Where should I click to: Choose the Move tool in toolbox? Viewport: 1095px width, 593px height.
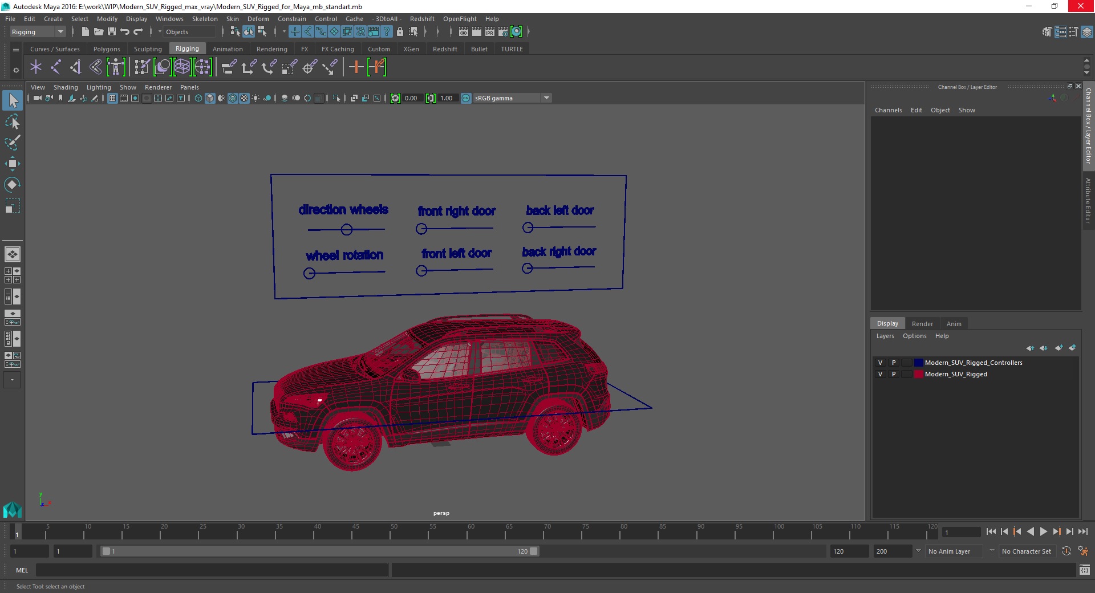[x=13, y=164]
